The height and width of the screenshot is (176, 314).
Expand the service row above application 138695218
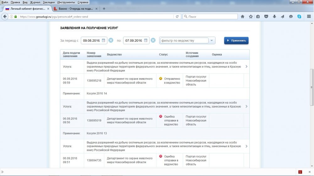tap(246, 67)
